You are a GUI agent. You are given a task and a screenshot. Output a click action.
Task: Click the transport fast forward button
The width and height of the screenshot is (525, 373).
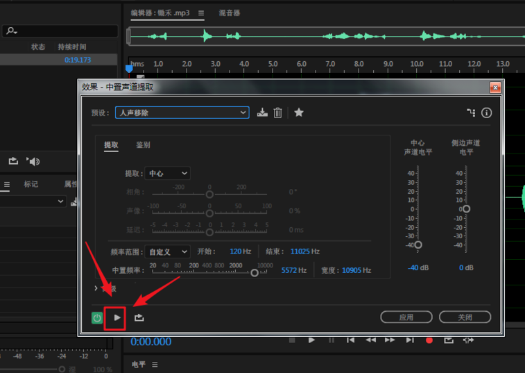pos(390,340)
